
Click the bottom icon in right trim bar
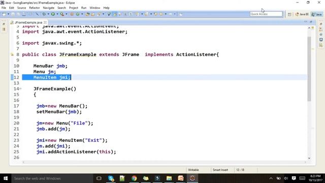321,45
